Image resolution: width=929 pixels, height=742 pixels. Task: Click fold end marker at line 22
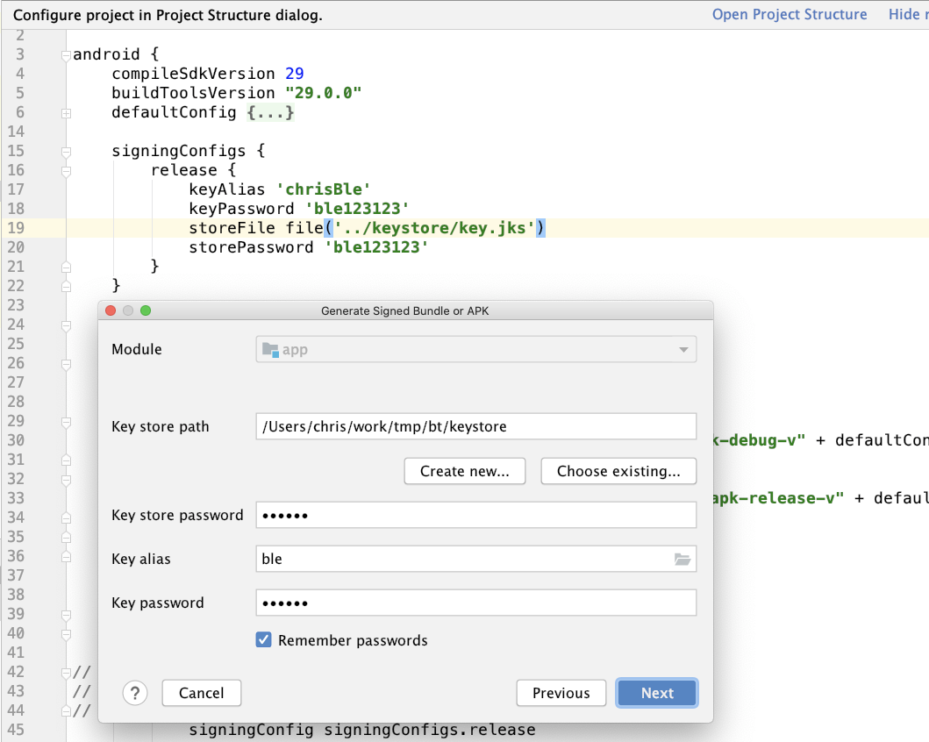(67, 287)
